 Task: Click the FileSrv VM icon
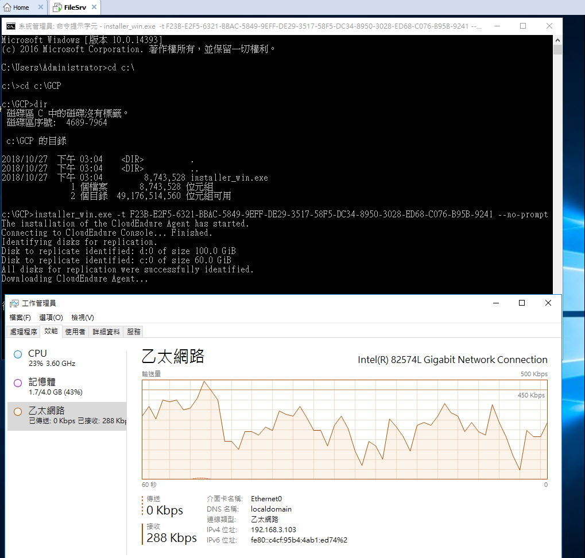57,7
